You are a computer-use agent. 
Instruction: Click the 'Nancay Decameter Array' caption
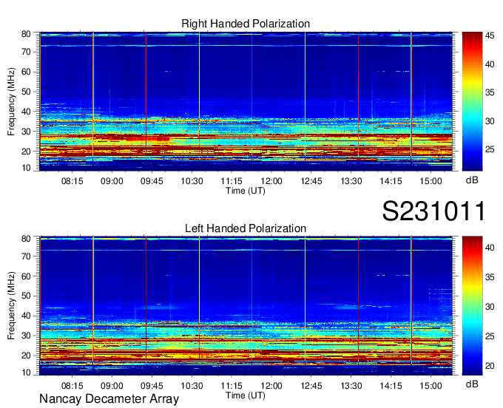coord(109,399)
